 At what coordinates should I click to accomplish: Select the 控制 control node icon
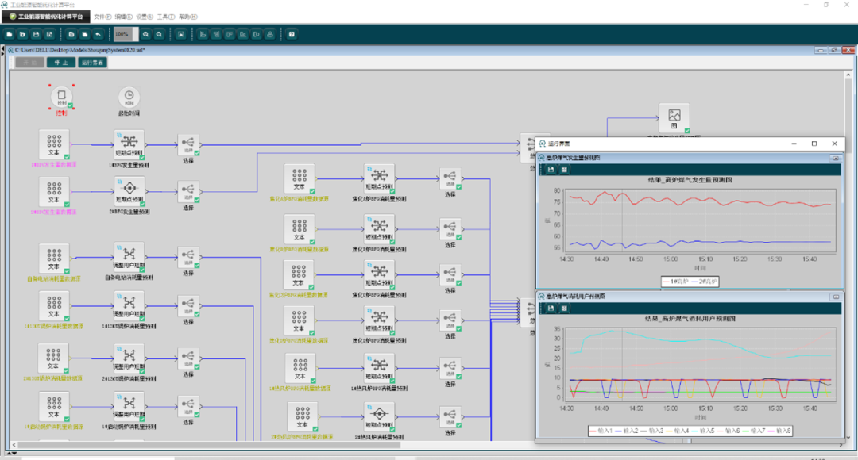(61, 96)
